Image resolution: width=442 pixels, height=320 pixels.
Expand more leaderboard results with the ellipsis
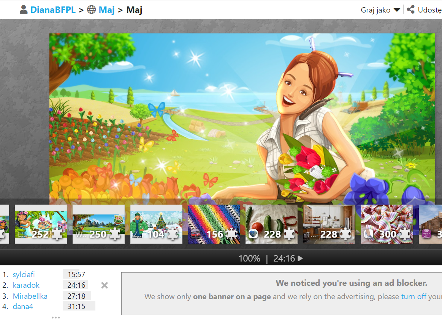56,317
